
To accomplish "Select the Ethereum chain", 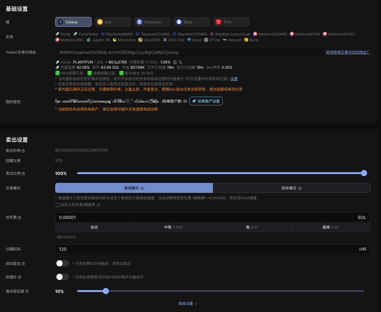I will [x=152, y=22].
